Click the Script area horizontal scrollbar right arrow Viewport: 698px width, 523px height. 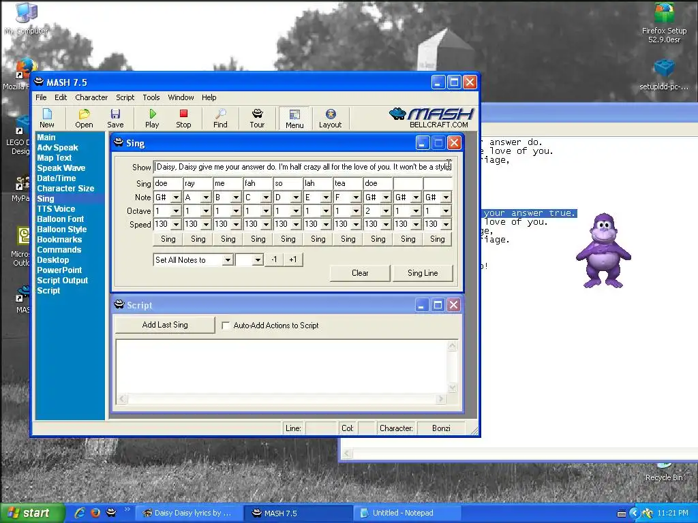point(441,399)
